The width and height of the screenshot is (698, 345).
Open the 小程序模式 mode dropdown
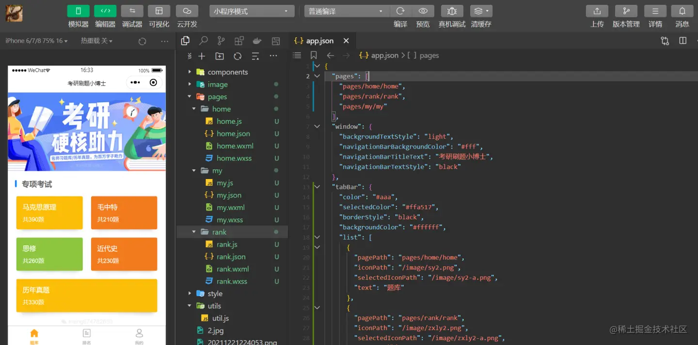[x=252, y=11]
